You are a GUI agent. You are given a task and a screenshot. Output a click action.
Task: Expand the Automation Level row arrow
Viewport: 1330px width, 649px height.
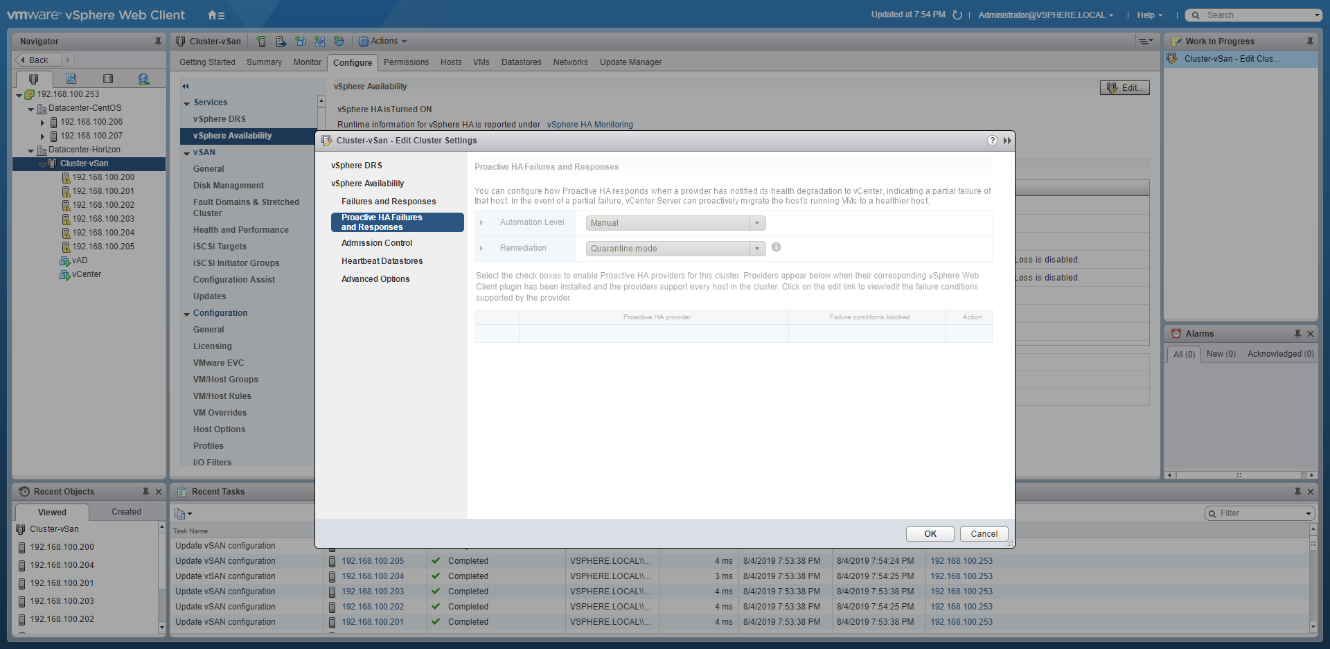[481, 222]
